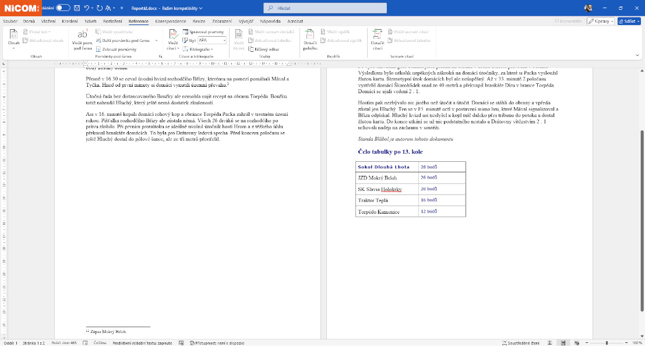Click Zobrazit poznámky
This screenshot has height=347, width=645.
pos(117,49)
